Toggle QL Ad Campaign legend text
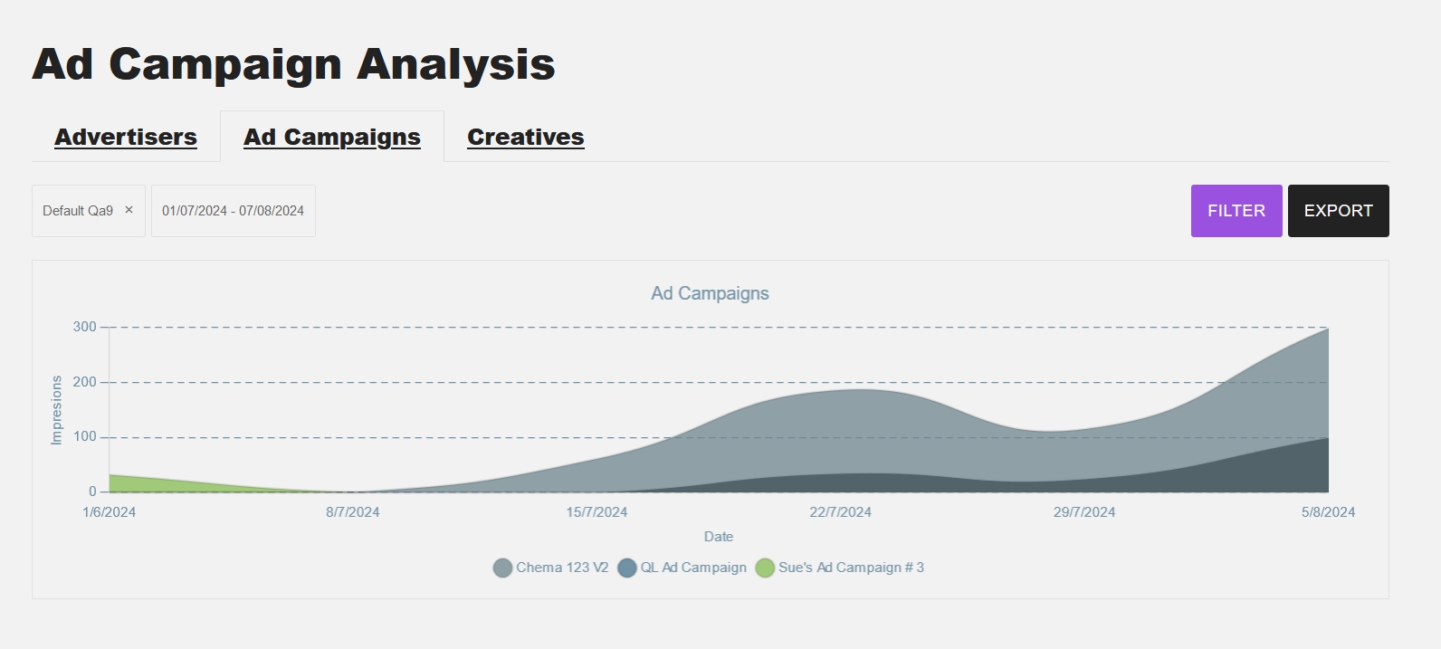The width and height of the screenshot is (1441, 649). [x=693, y=568]
